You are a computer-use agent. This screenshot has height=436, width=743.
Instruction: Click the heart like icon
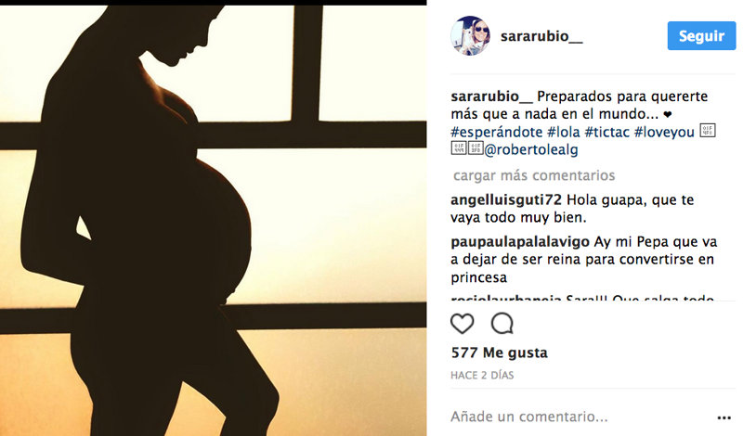tap(462, 324)
